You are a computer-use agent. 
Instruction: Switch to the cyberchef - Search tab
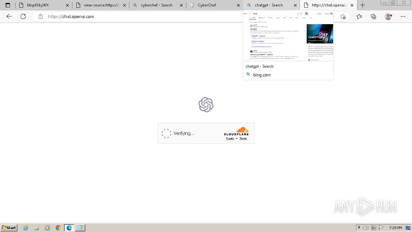[157, 5]
